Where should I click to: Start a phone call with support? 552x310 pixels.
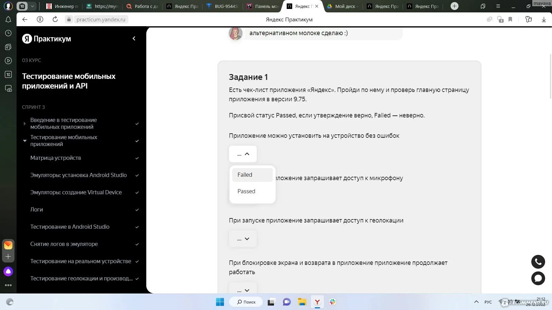[538, 262]
